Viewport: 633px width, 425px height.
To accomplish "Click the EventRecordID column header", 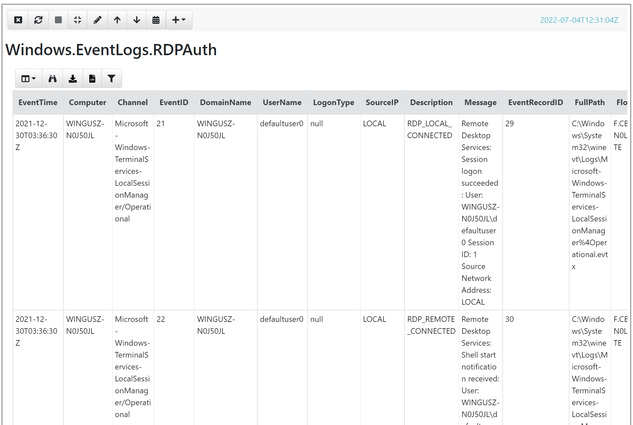I will point(535,102).
